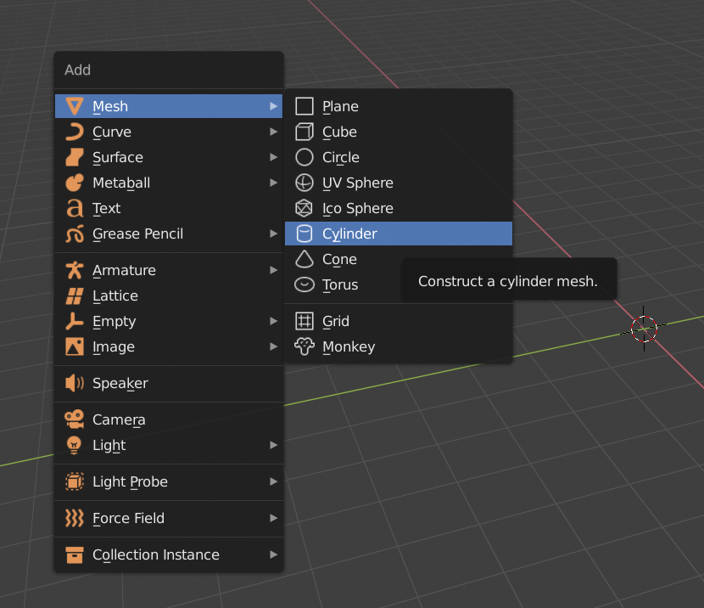The height and width of the screenshot is (608, 704).
Task: Click the Image icon
Action: click(75, 346)
